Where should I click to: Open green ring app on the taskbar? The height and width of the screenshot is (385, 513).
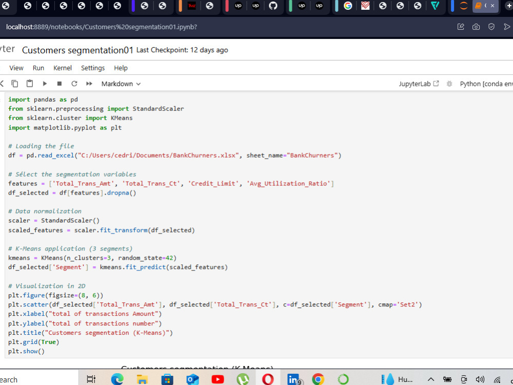tap(343, 379)
